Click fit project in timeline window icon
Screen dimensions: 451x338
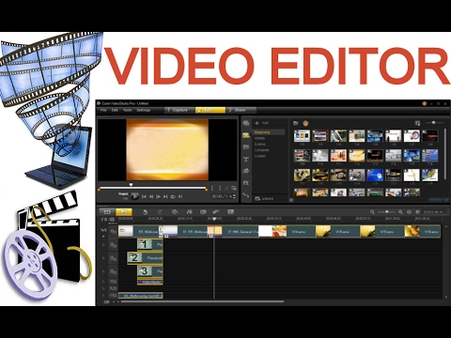409,212
